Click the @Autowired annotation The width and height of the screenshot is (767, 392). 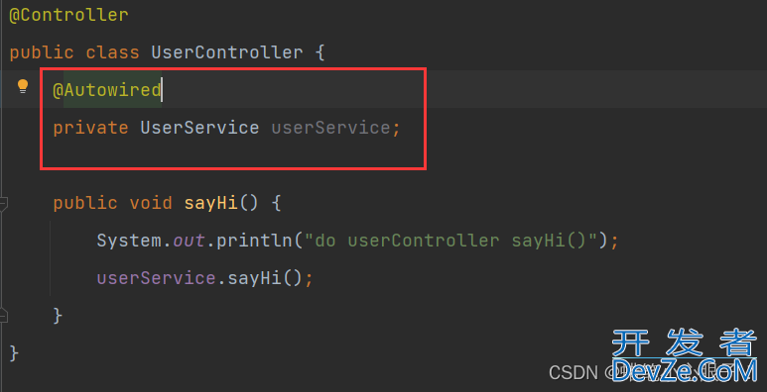[x=106, y=90]
